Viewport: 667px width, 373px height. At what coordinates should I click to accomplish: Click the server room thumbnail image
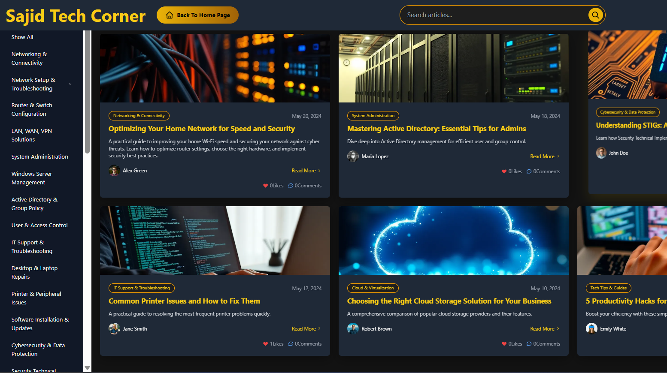point(453,68)
